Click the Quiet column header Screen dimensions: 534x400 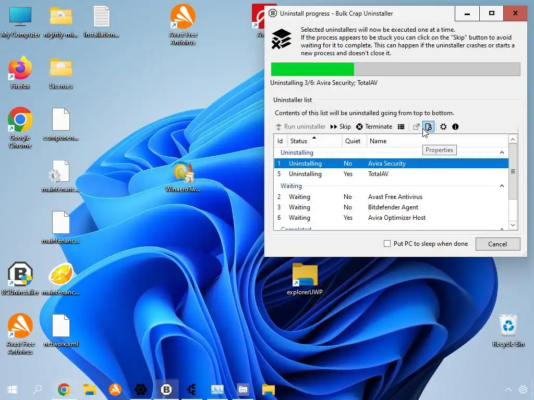click(354, 141)
